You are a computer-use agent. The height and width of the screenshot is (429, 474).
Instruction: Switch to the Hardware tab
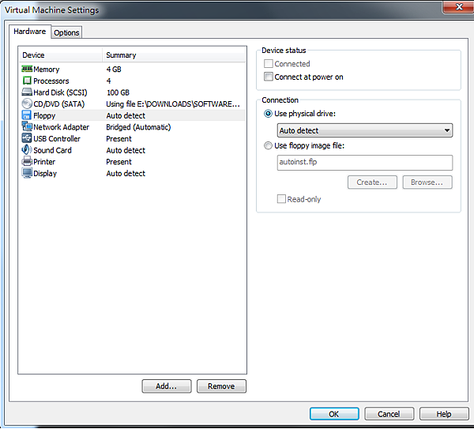[30, 32]
